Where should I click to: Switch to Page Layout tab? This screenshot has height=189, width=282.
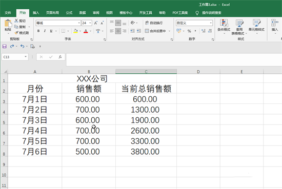[x=52, y=13]
